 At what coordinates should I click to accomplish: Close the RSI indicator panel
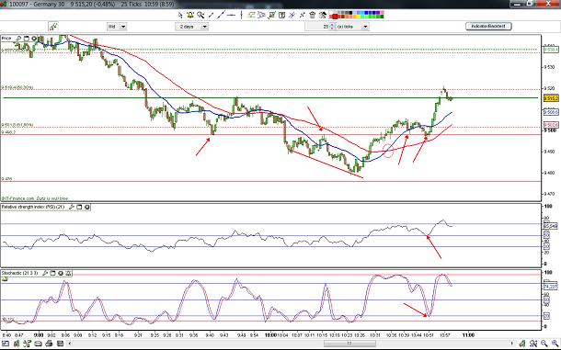click(x=87, y=207)
